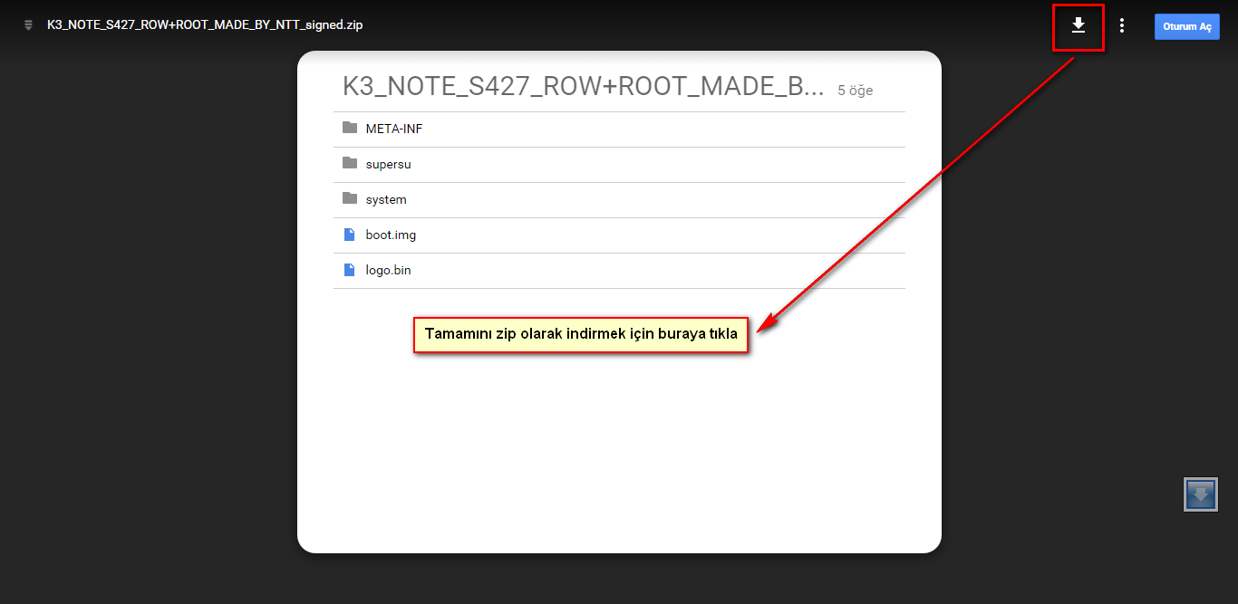Click the Oturum Aç sign-in button
Screen dimensions: 1238x604
pyautogui.click(x=1186, y=27)
